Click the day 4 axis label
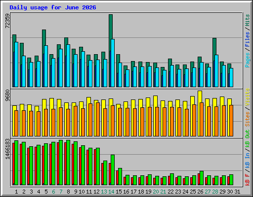Viewport: 253px width, 197px height. 39,192
